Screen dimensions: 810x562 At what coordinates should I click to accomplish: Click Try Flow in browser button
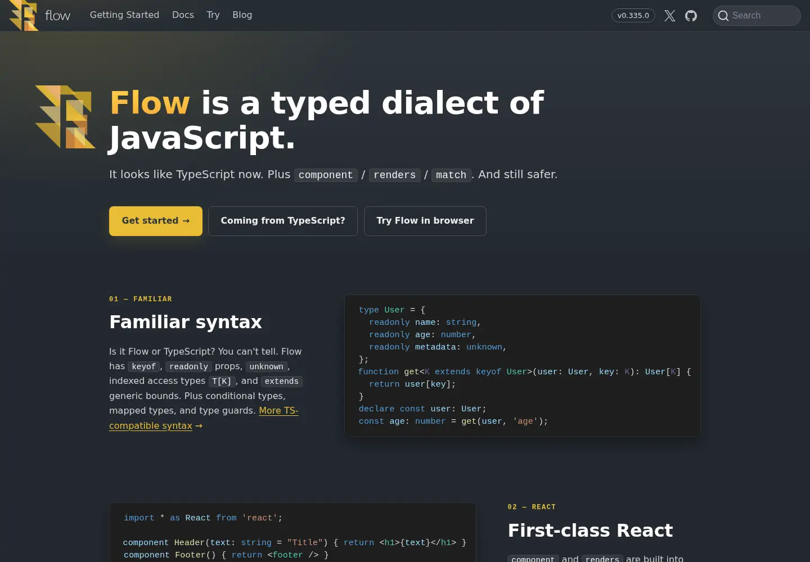coord(425,221)
